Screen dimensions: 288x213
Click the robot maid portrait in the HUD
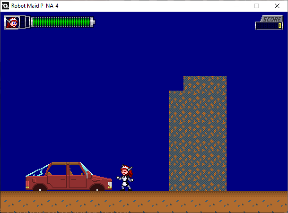[x=12, y=22]
